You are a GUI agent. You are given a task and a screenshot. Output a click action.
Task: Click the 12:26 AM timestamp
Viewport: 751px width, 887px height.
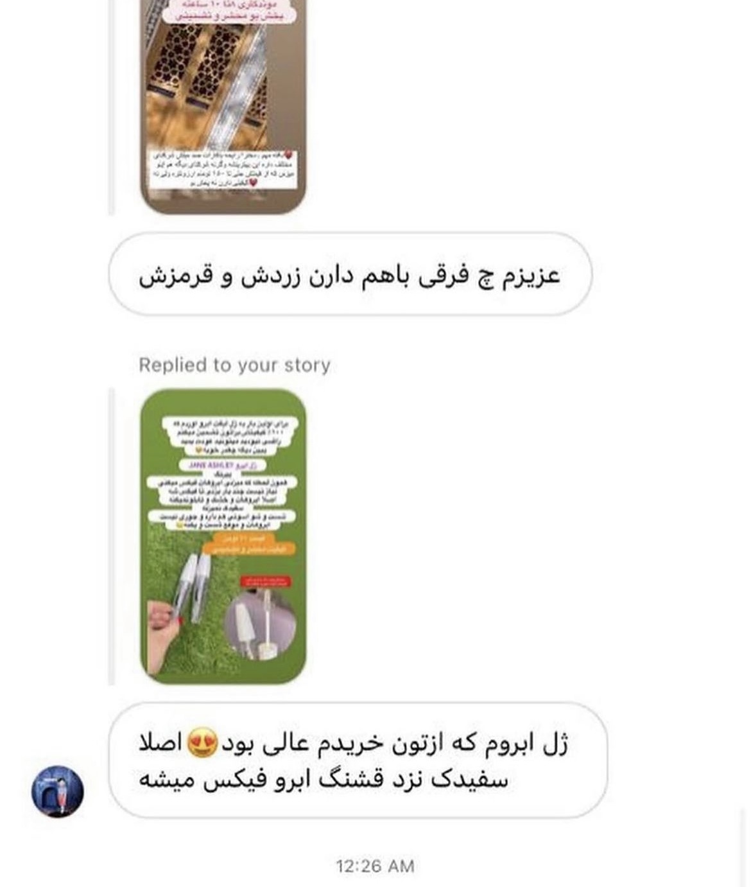(x=375, y=866)
